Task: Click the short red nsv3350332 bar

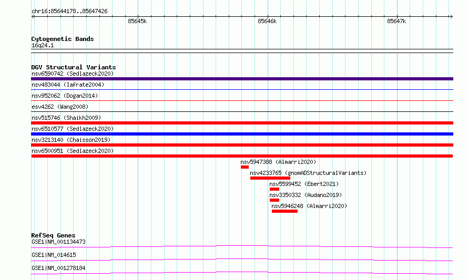Action: point(274,200)
